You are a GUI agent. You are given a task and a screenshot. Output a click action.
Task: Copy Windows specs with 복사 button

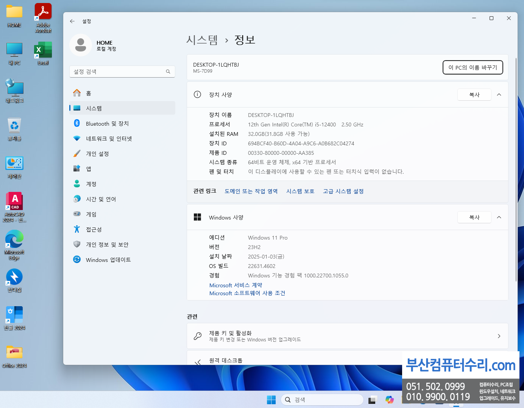tap(474, 217)
